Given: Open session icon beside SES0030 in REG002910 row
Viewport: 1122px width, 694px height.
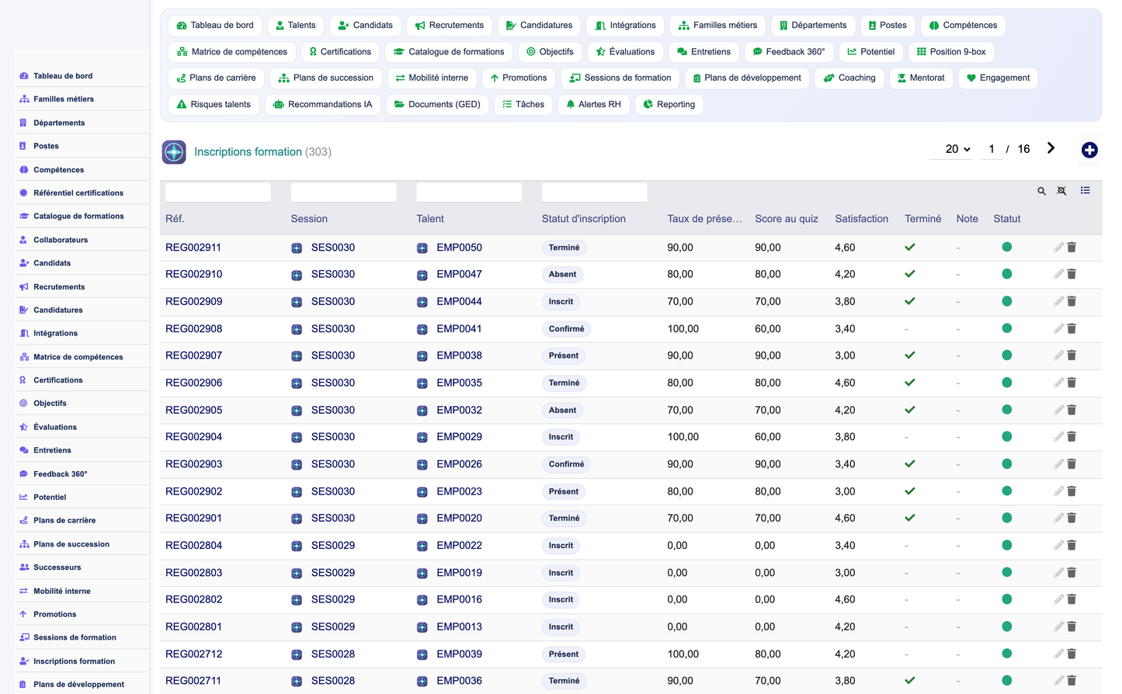Looking at the screenshot, I should (x=297, y=275).
